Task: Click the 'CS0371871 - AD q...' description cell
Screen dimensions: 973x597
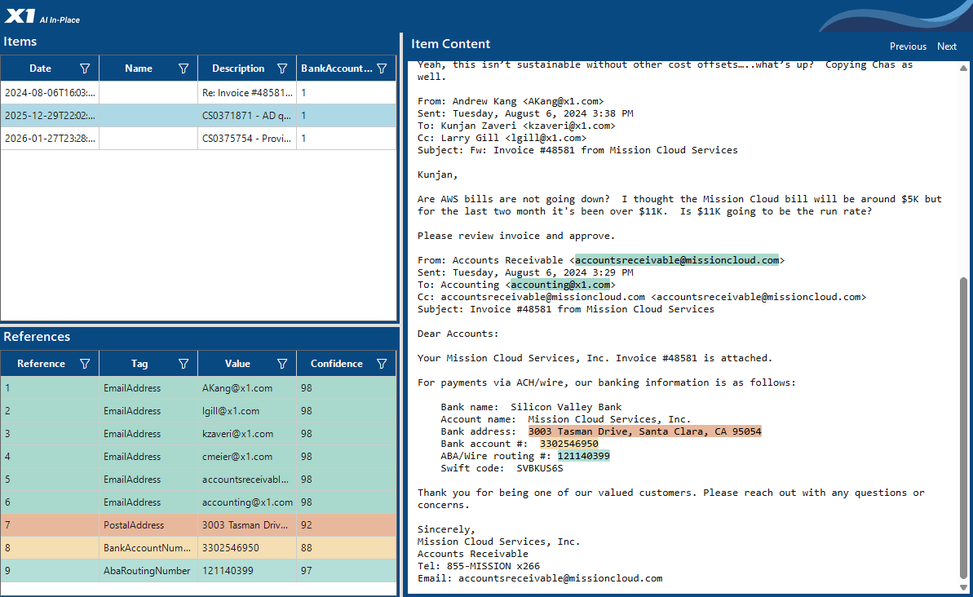Action: (247, 116)
